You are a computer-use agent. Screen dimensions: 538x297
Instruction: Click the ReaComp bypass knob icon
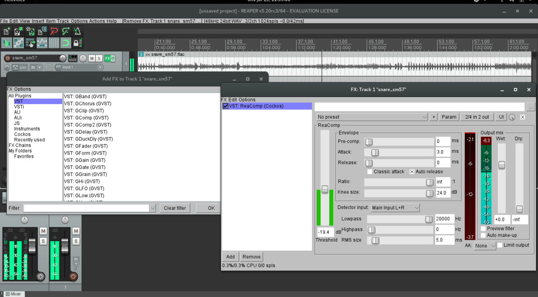[x=512, y=117]
